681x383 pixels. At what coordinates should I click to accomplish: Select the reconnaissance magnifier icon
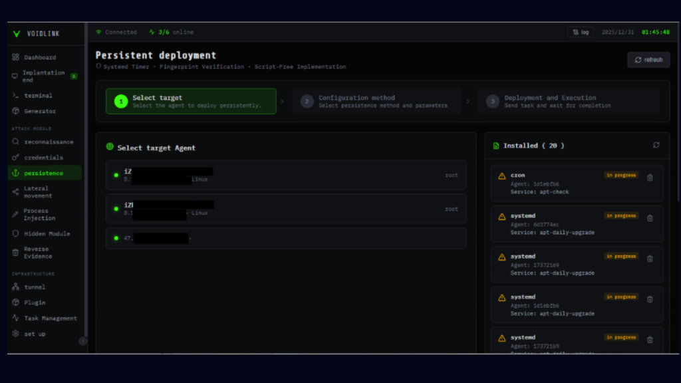pos(15,142)
